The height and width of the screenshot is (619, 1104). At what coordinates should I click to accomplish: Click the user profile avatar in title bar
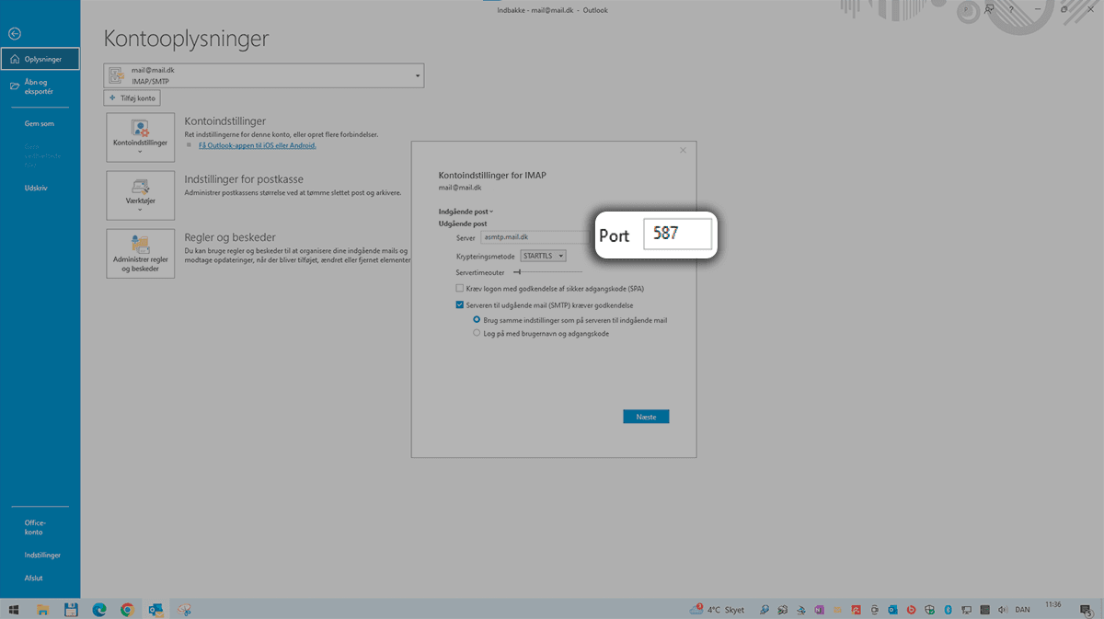click(967, 10)
